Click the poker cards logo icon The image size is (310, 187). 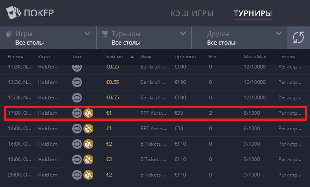point(13,12)
